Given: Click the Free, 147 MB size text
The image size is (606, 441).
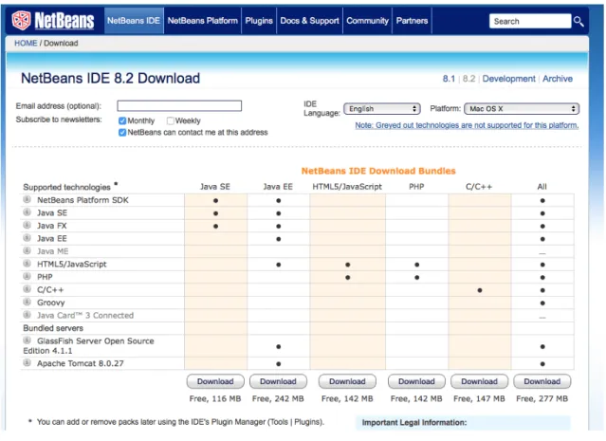Looking at the screenshot, I should click(479, 398).
